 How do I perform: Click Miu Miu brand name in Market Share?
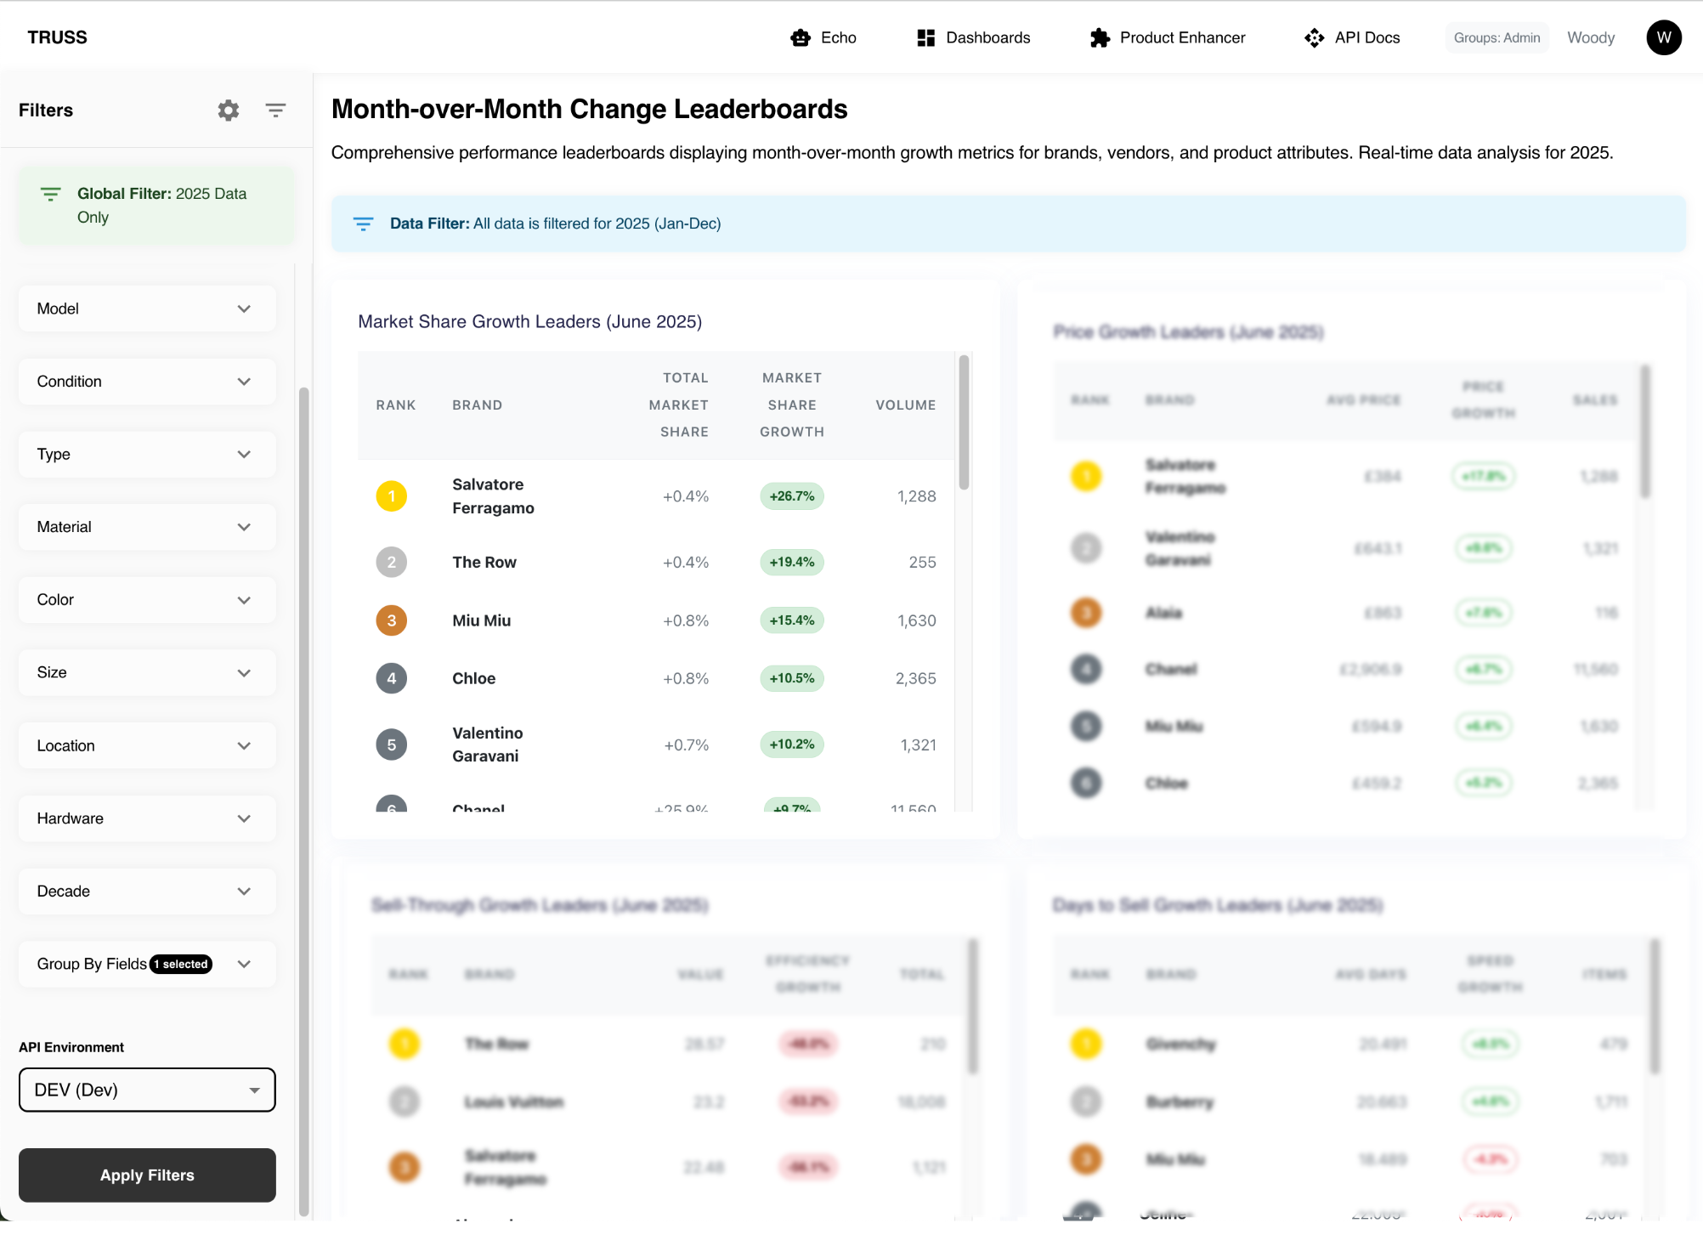point(481,620)
